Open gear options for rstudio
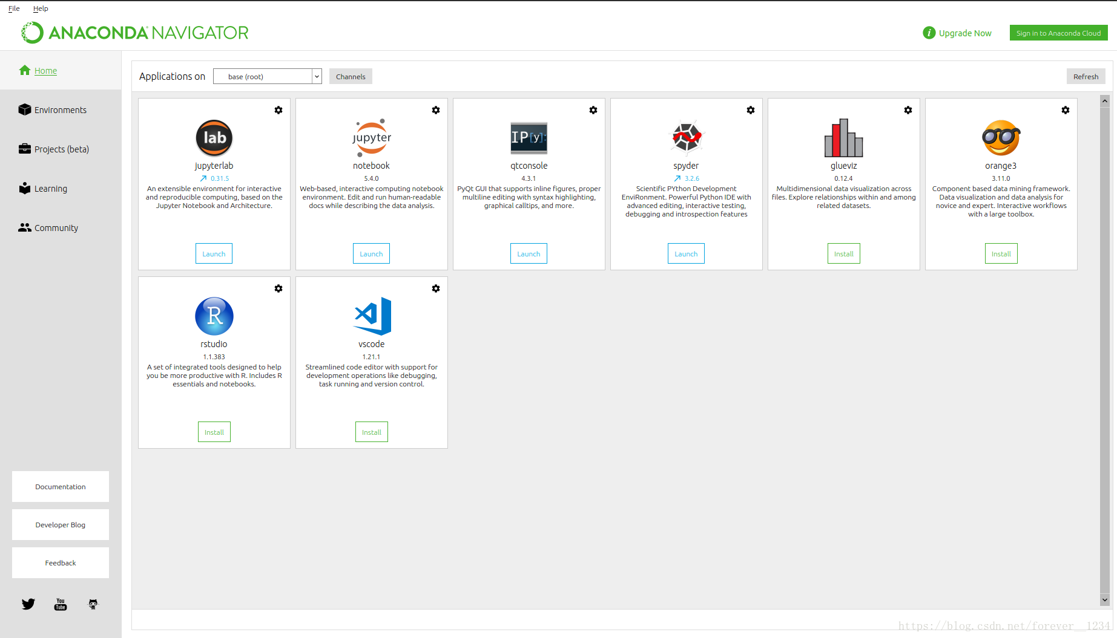This screenshot has width=1117, height=638. point(278,288)
